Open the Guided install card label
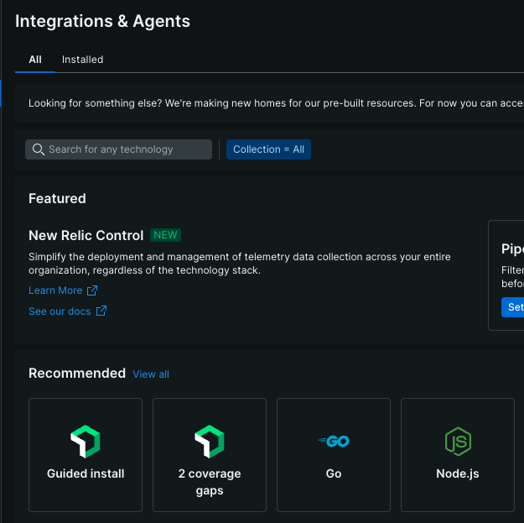This screenshot has height=523, width=524. pos(86,473)
